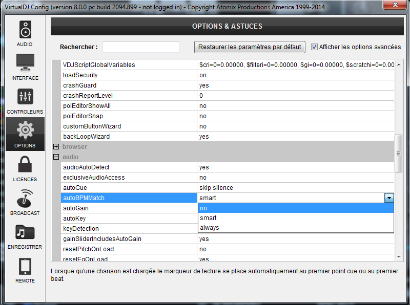Image resolution: width=410 pixels, height=305 pixels.
Task: Choose 'no' in the autoBPMMatch list
Action: (x=295, y=208)
